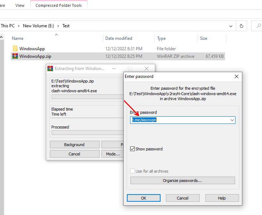Click the search magnifier icon
The height and width of the screenshot is (215, 262).
tap(258, 26)
